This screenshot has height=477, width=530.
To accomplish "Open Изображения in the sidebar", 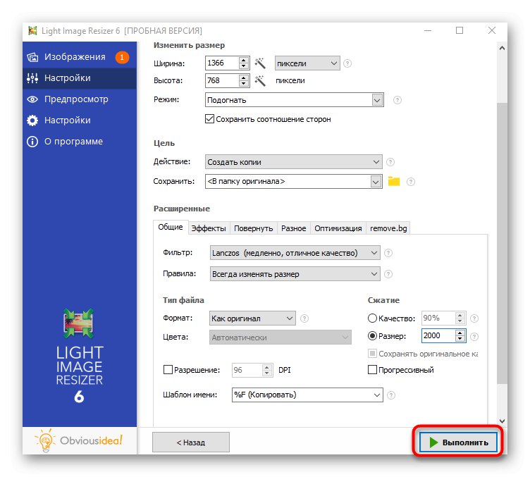I will point(80,57).
